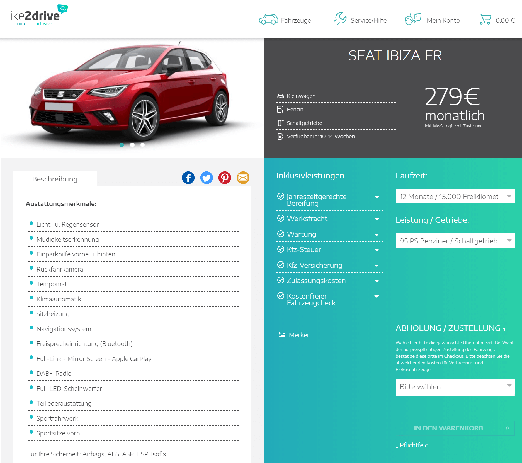Expand Zulassungskosten details arrow
The image size is (522, 463).
pyautogui.click(x=377, y=281)
